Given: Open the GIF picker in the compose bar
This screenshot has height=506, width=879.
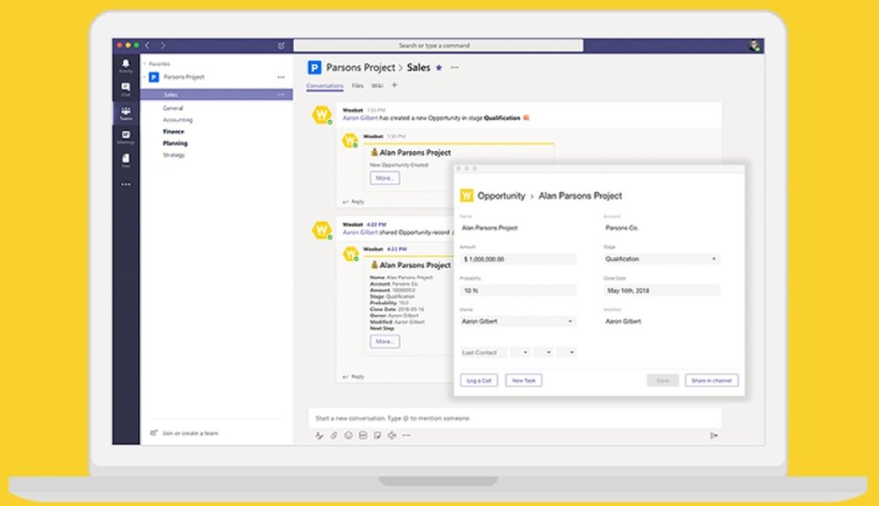Looking at the screenshot, I should click(363, 436).
